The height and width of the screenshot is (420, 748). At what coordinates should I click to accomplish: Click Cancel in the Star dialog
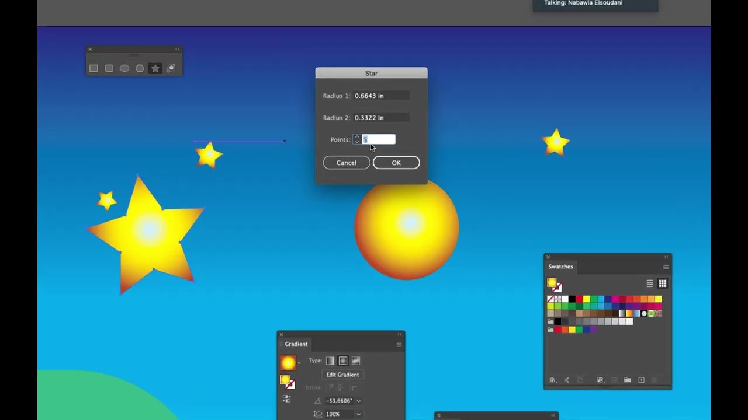[346, 163]
